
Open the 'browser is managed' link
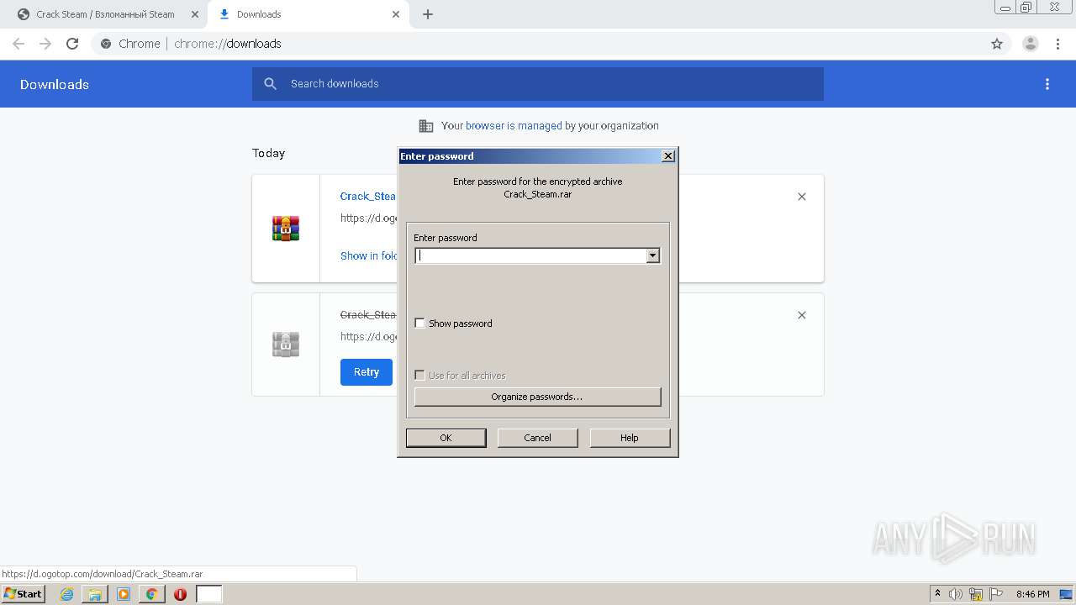(x=514, y=126)
